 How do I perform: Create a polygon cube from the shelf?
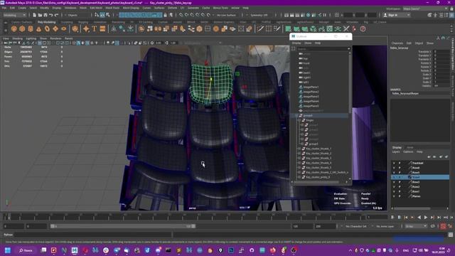point(22,28)
